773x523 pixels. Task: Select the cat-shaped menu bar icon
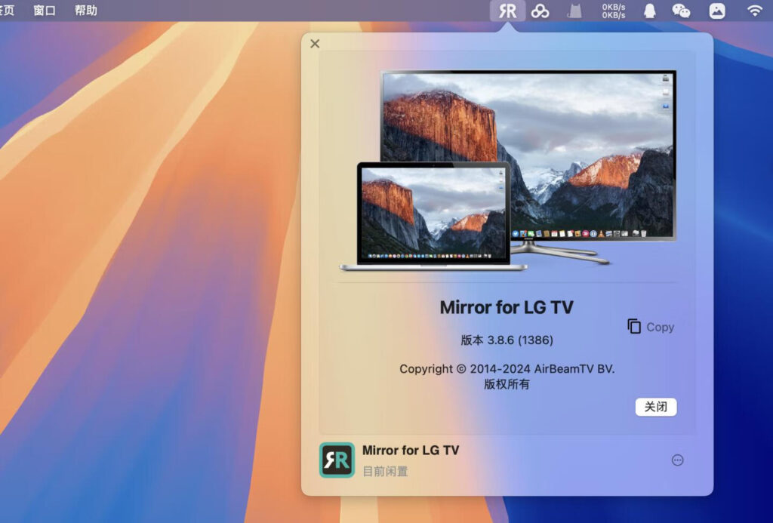pos(574,11)
